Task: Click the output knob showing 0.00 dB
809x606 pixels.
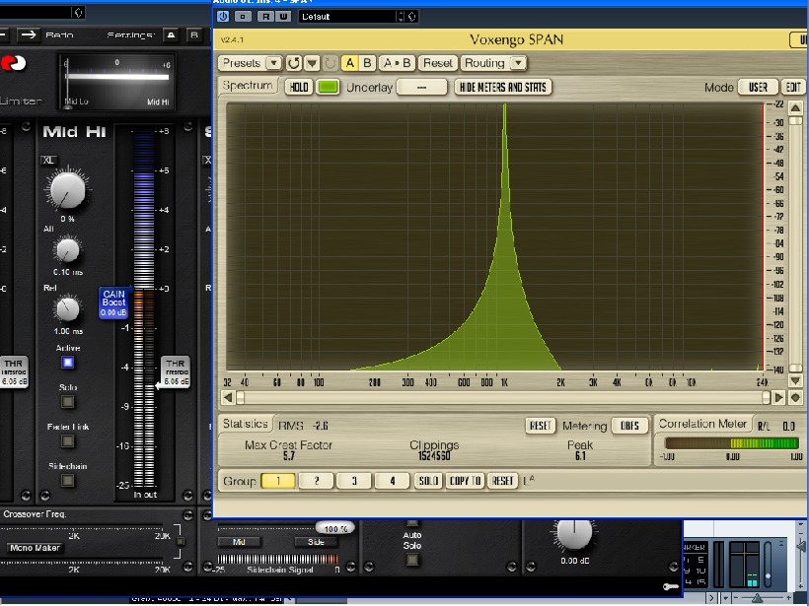Action: coord(574,534)
